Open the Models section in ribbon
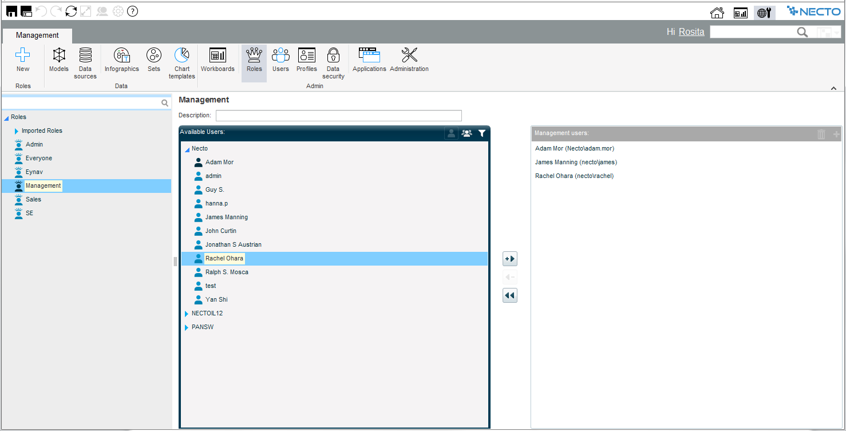The image size is (846, 431). click(59, 60)
